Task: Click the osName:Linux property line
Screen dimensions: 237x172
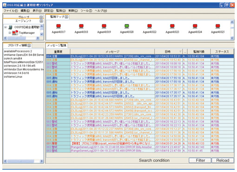Action: 13,76
